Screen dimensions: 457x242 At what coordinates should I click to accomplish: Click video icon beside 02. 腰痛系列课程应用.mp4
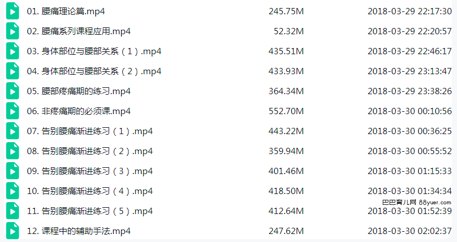pos(13,31)
